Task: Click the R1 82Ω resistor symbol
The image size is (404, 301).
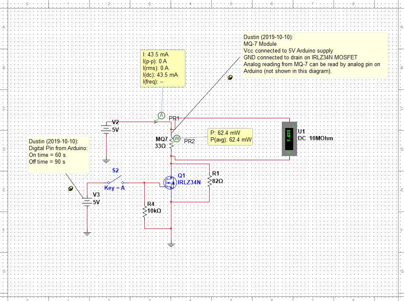Action: pyautogui.click(x=209, y=180)
